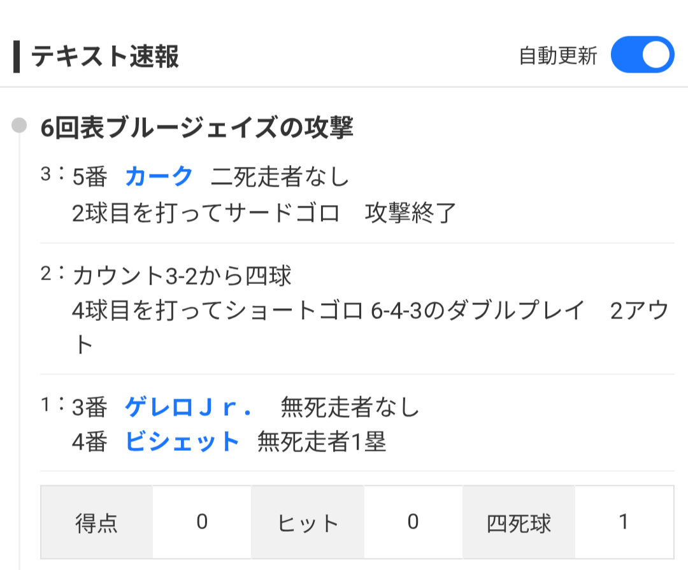Click the 無死走者なし text beside ゲレロJr.
This screenshot has height=570, width=688.
350,407
